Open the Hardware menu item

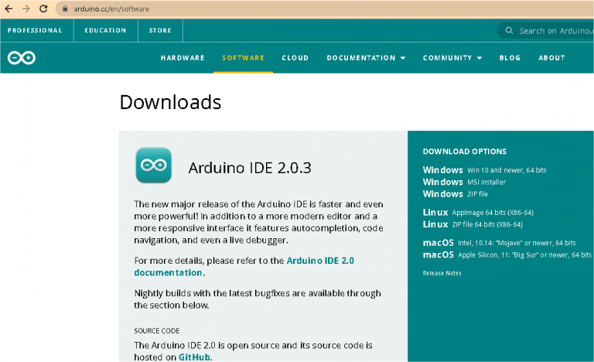point(183,58)
